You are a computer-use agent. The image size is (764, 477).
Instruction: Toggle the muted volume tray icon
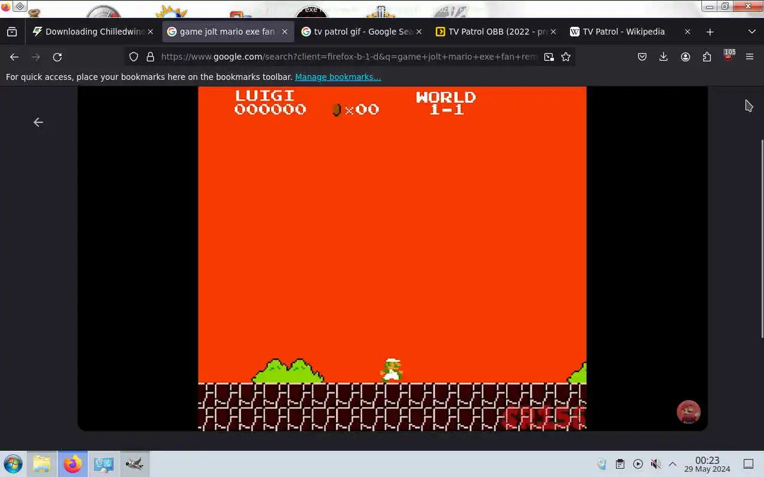[655, 464]
